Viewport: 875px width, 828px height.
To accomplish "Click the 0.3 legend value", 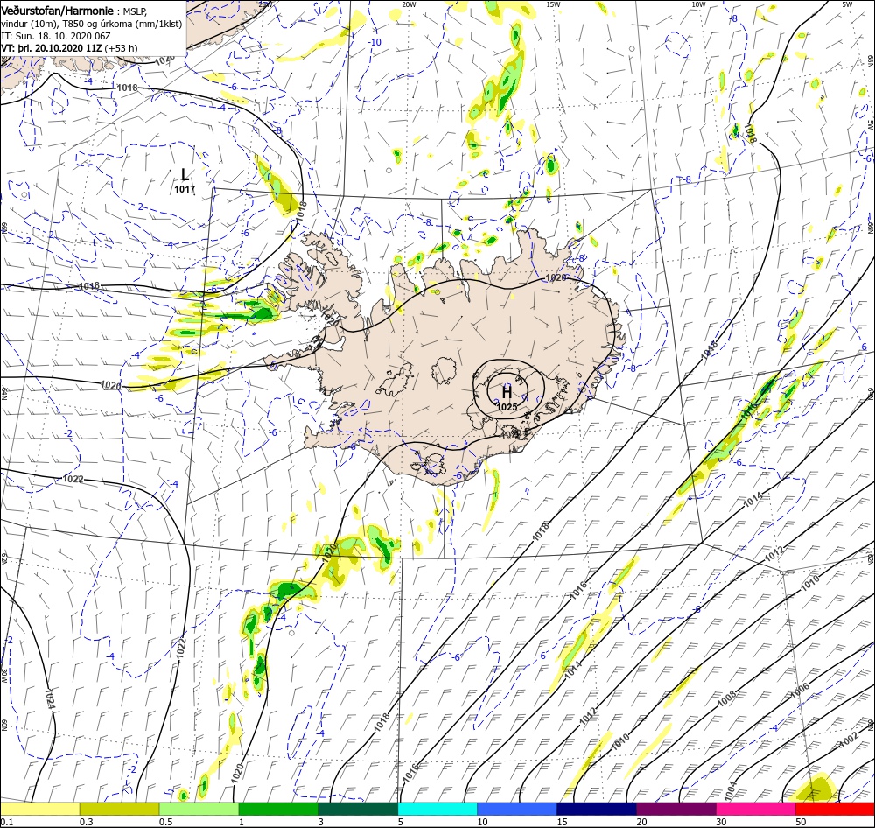I will [87, 822].
